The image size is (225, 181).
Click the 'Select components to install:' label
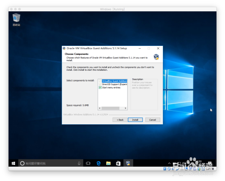click(x=80, y=81)
